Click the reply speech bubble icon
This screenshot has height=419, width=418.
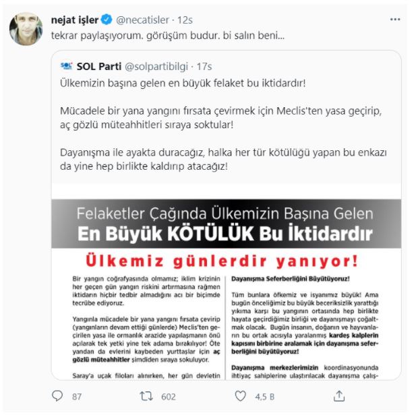[x=57, y=396]
